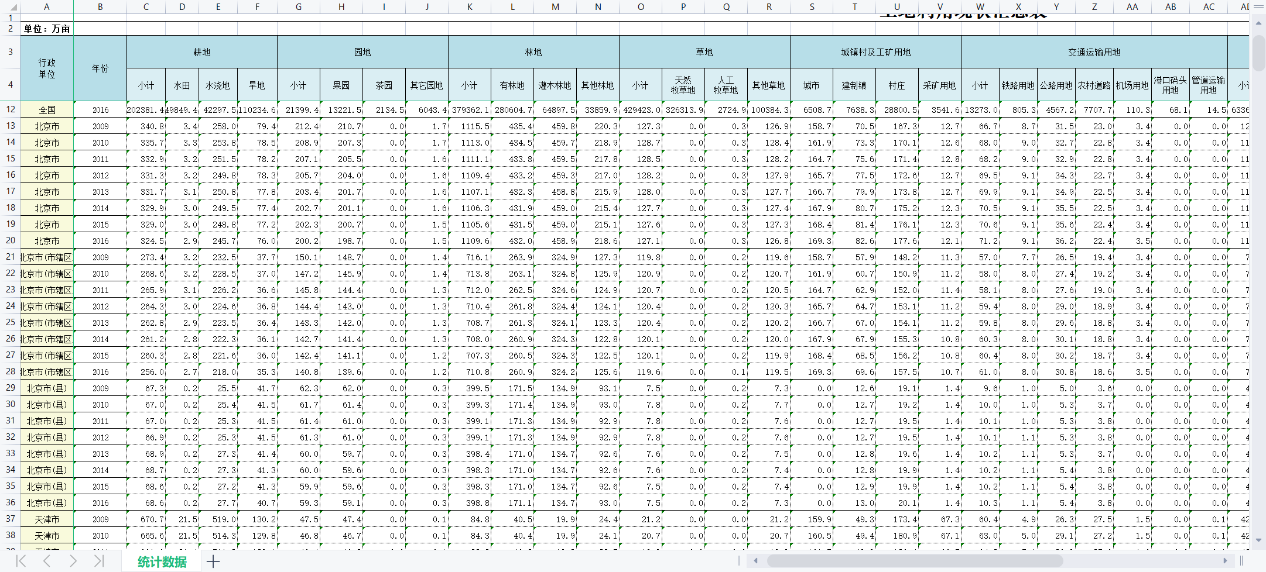Jump to the first sheet tab

click(21, 561)
